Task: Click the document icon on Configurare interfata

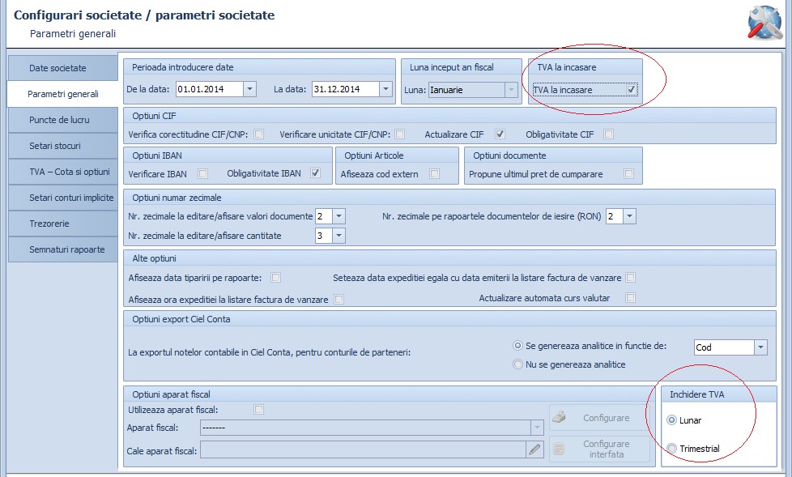Action: (559, 449)
